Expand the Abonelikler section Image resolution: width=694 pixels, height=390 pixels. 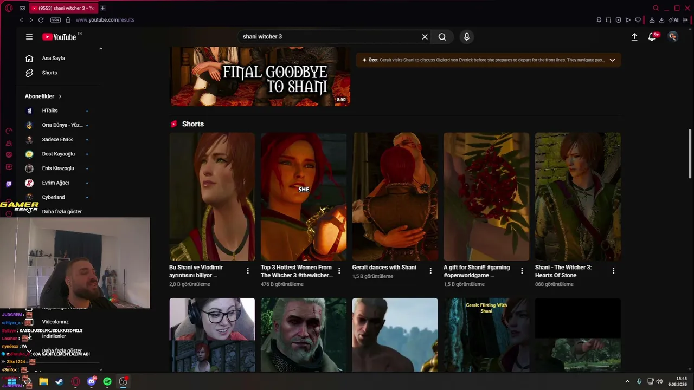tap(43, 96)
